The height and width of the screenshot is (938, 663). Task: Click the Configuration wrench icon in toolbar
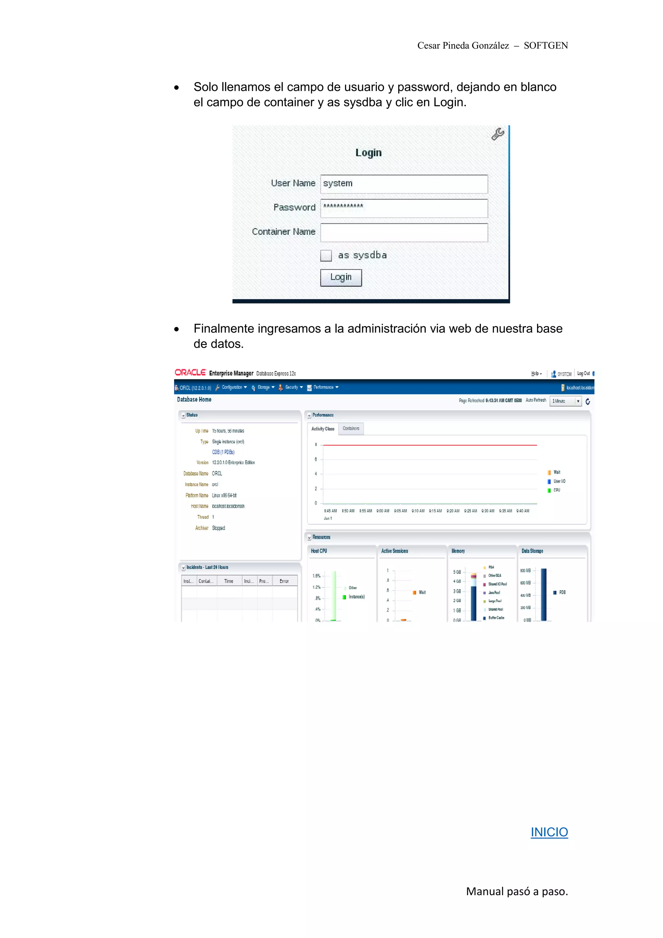(218, 387)
